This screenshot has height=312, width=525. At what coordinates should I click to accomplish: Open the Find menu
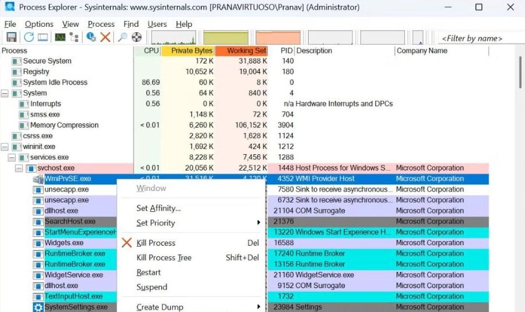[131, 24]
